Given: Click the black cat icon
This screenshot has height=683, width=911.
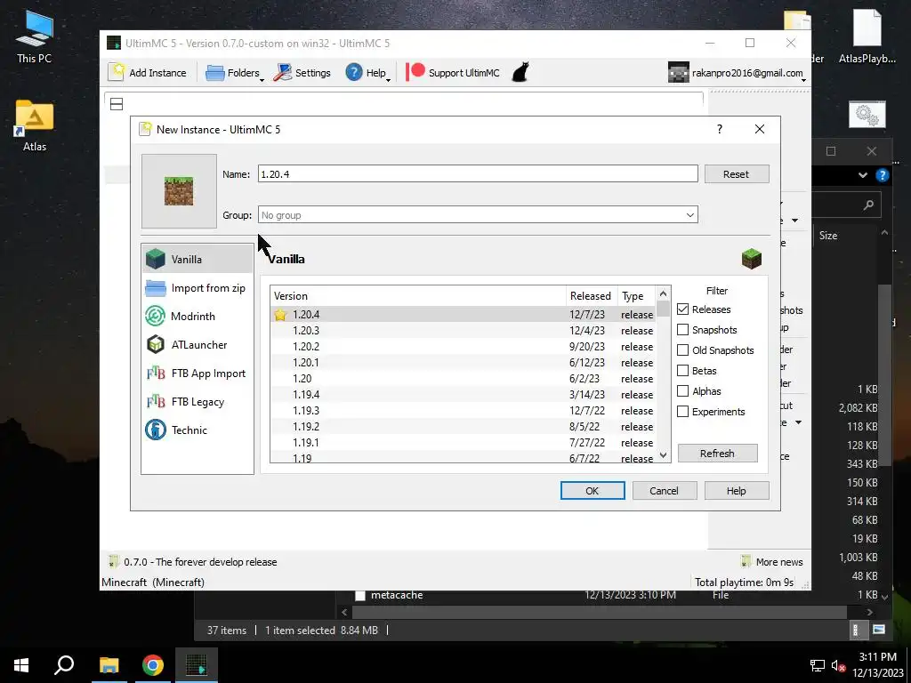Looking at the screenshot, I should (x=520, y=73).
